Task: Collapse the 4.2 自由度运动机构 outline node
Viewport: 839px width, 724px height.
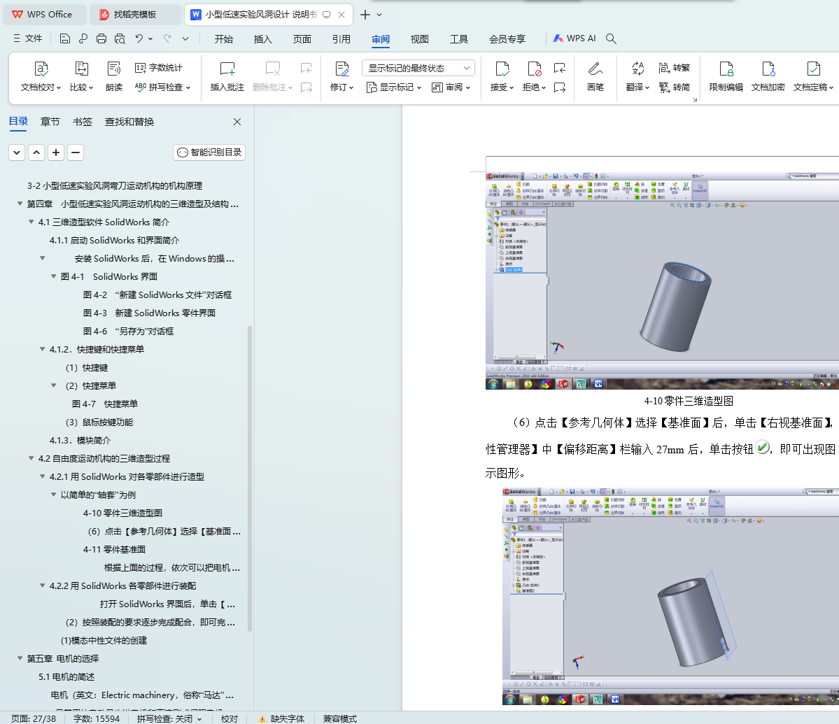Action: click(x=31, y=458)
